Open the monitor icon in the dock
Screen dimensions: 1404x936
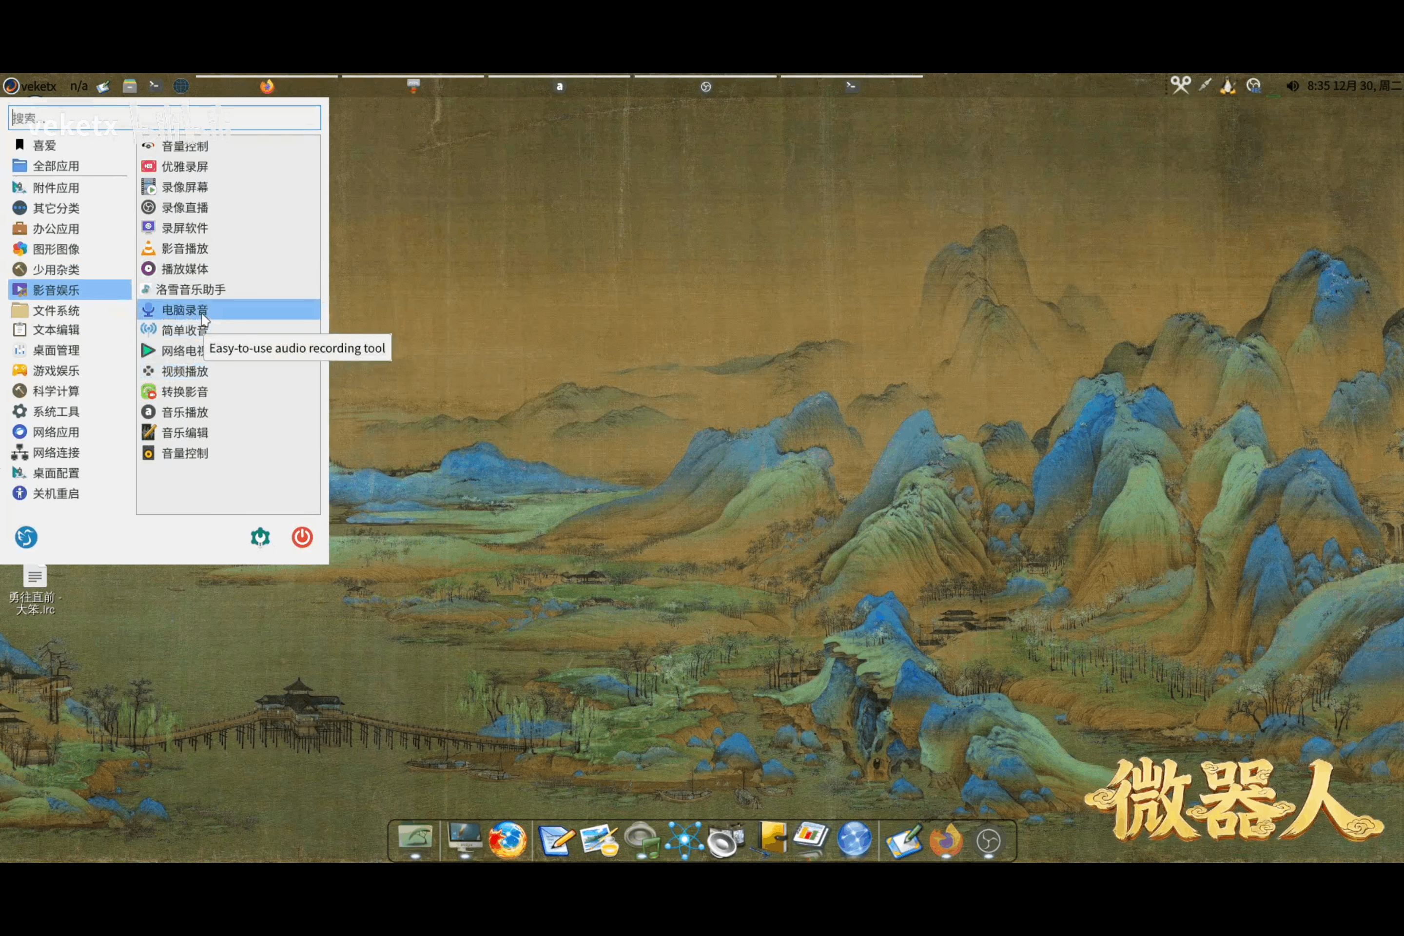coord(465,840)
